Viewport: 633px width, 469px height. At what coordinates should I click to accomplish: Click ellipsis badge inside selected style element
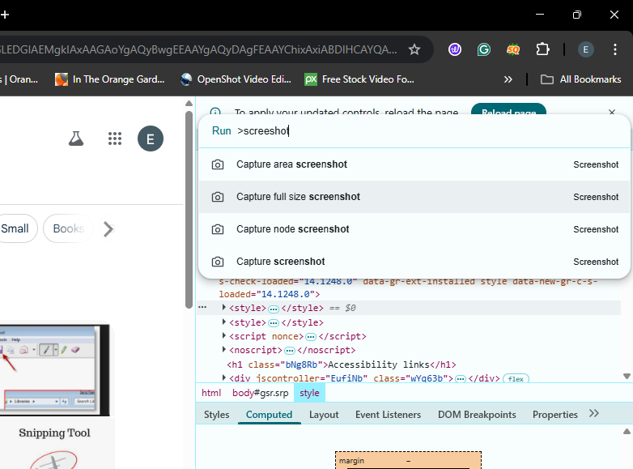click(x=274, y=309)
